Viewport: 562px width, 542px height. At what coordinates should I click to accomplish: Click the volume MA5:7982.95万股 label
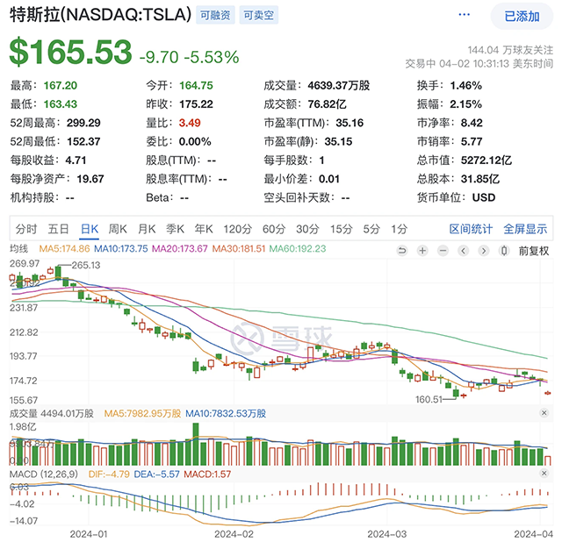pyautogui.click(x=142, y=413)
